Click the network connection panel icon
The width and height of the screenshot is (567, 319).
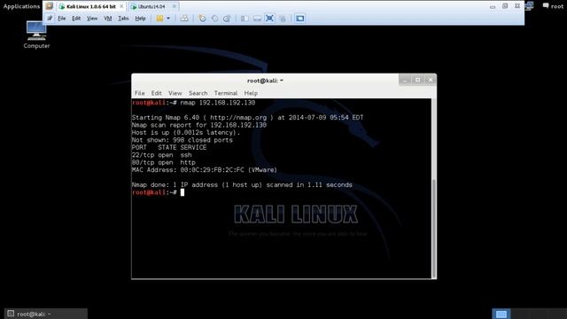tap(529, 6)
